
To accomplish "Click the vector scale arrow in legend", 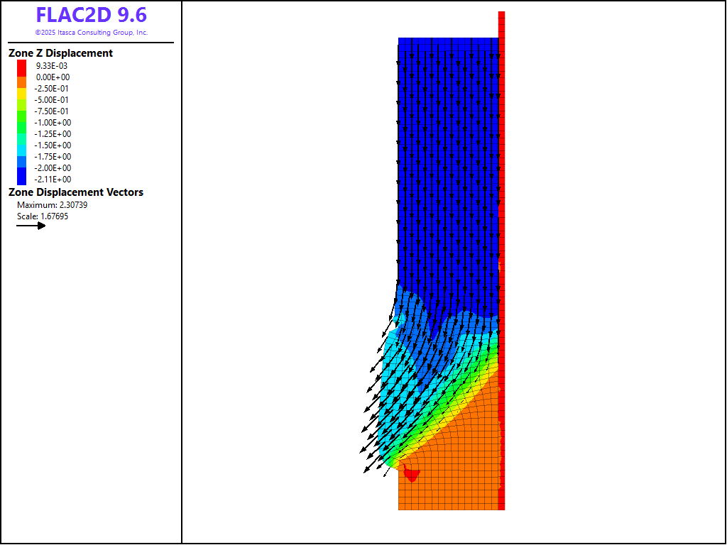I will (31, 226).
